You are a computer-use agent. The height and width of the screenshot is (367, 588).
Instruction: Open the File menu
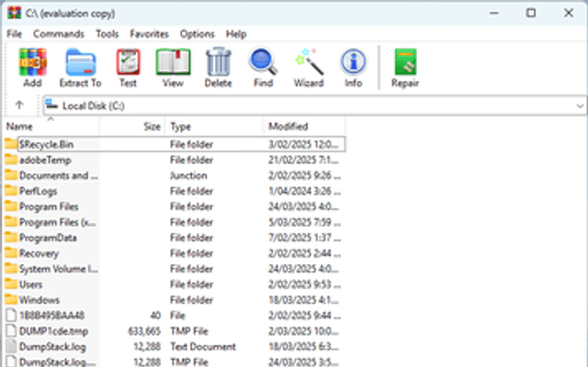[x=15, y=34]
